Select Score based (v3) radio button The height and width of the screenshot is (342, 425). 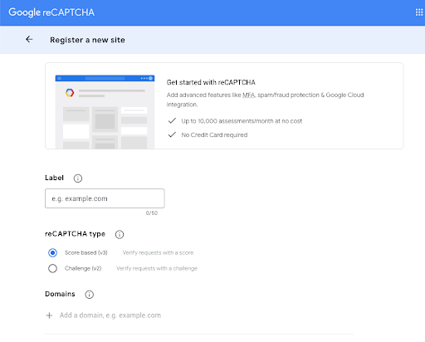coord(52,252)
